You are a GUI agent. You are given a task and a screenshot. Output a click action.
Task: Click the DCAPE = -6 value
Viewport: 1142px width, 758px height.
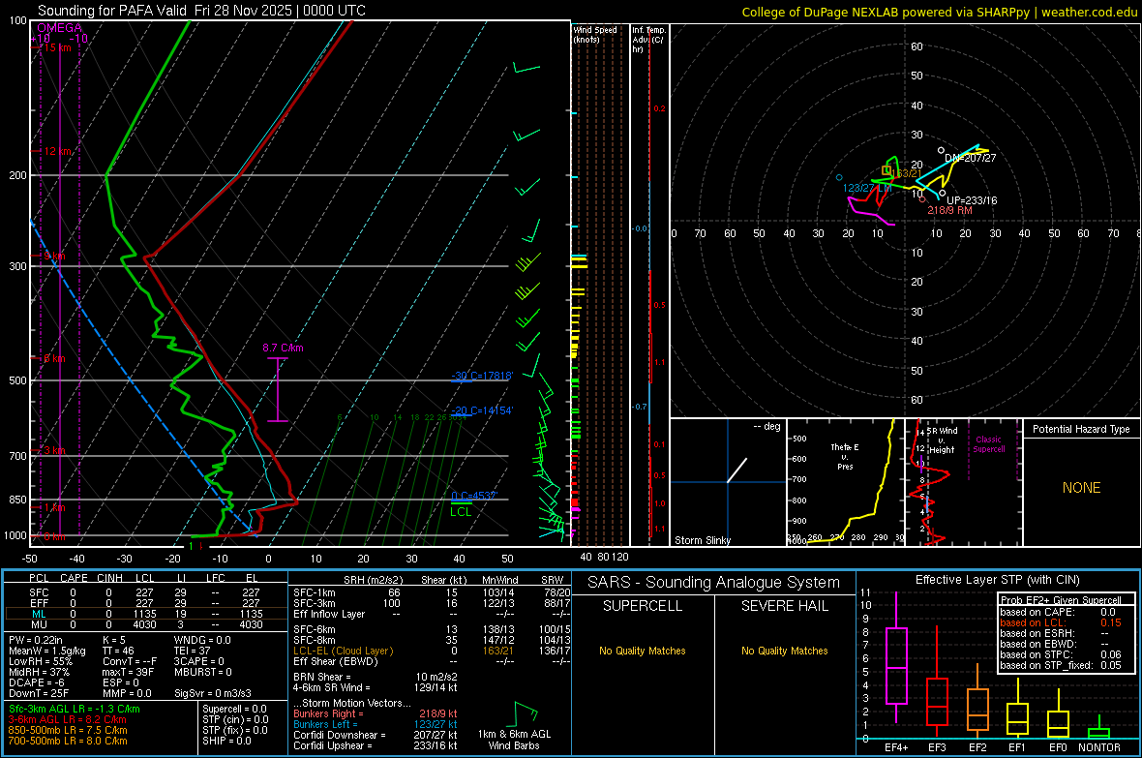36,682
